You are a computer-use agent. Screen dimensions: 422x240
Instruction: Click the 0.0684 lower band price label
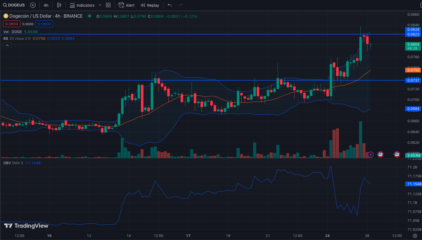[413, 109]
